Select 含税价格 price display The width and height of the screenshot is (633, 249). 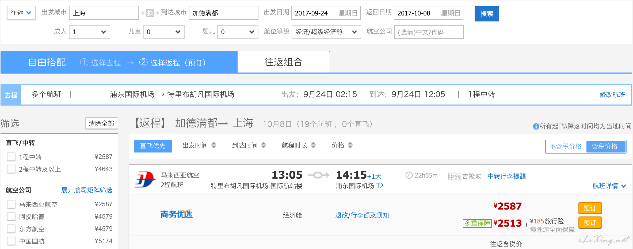[606, 146]
